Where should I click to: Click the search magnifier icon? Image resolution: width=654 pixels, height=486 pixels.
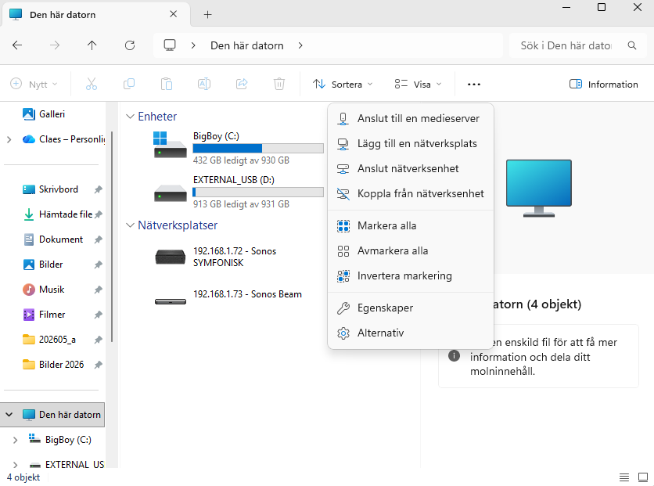(x=632, y=45)
